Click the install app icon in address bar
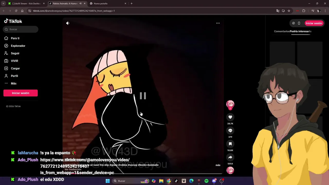 pyautogui.click(x=283, y=11)
